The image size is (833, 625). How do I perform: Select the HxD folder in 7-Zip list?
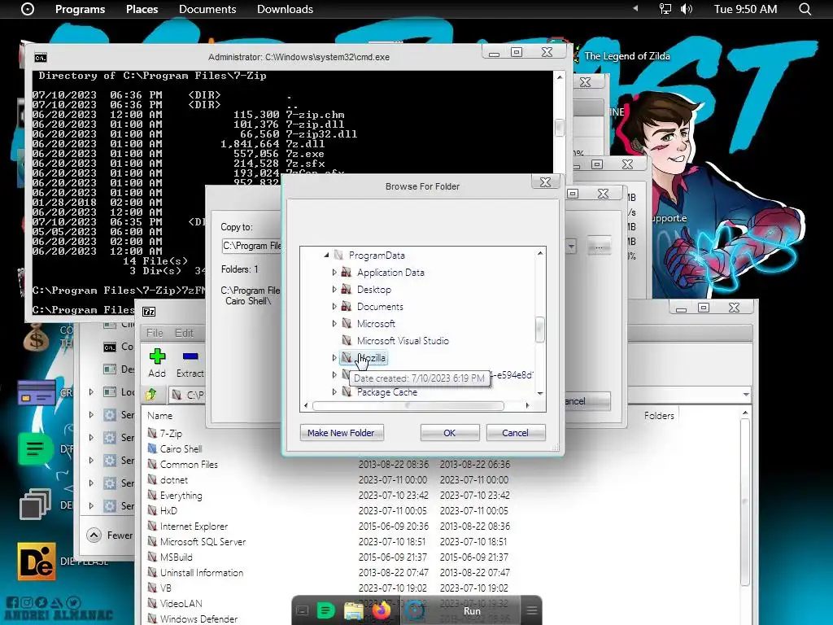(x=168, y=511)
